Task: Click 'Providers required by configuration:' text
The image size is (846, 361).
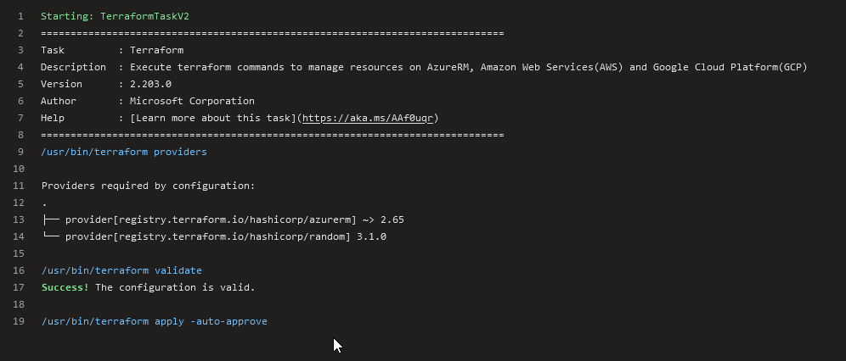Action: coord(149,186)
